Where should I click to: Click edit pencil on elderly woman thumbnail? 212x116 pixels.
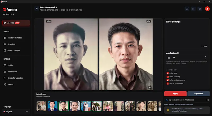click(x=71, y=102)
